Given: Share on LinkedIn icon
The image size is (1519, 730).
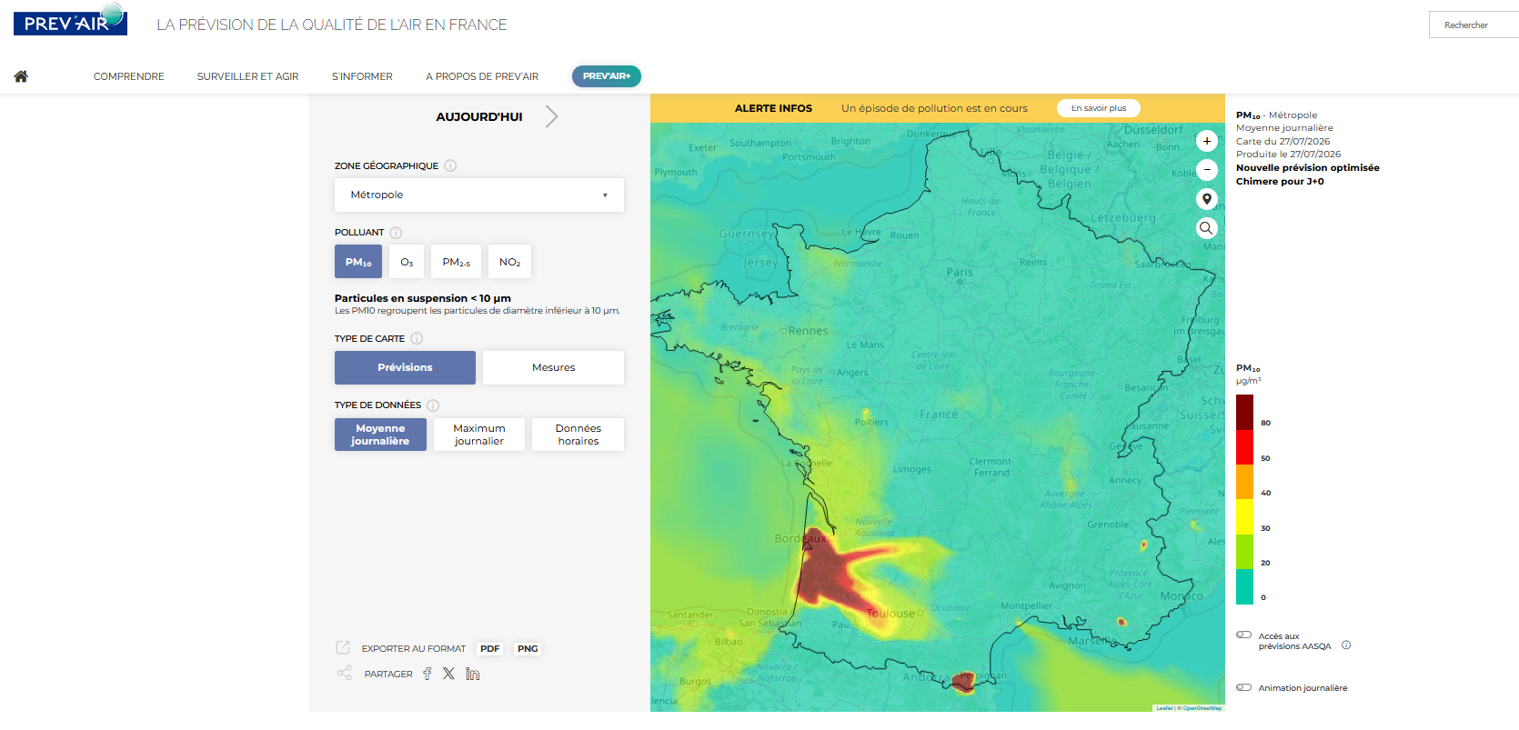Looking at the screenshot, I should (x=472, y=674).
